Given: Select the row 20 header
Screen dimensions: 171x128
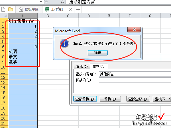Looking at the screenshot, I should [4, 118].
